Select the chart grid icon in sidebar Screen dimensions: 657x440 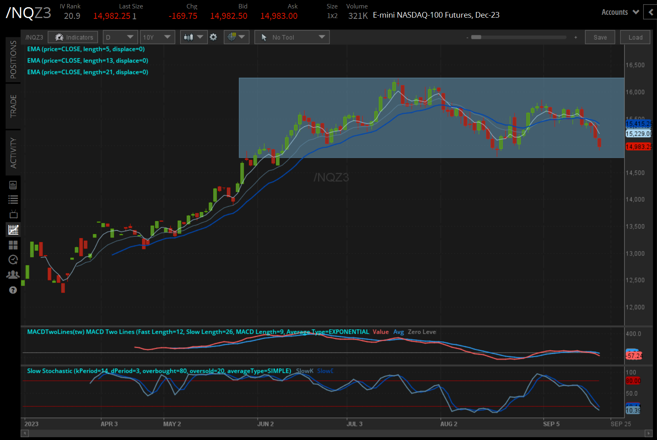pyautogui.click(x=13, y=230)
